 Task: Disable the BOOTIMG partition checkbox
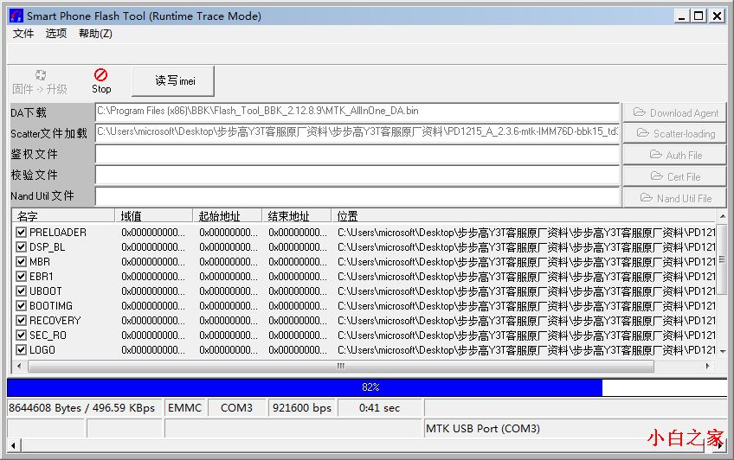tap(21, 306)
